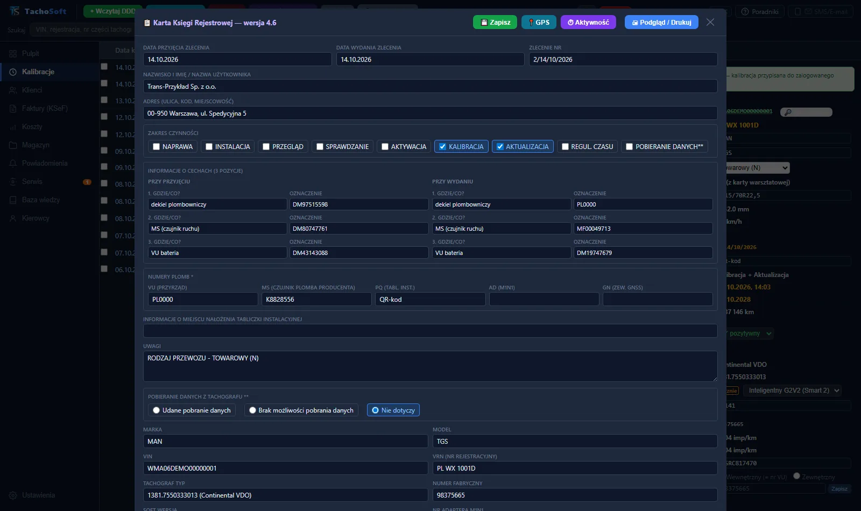Tick the checkbox for row 13.10
This screenshot has width=861, height=511.
104,100
